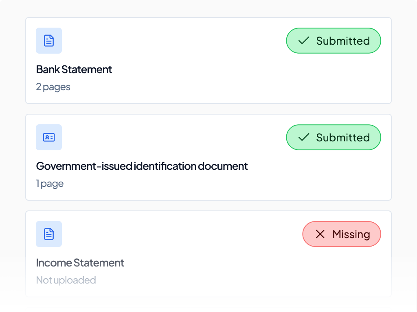This screenshot has width=417, height=312.
Task: Click the Bank Statement title text
Action: 74,69
